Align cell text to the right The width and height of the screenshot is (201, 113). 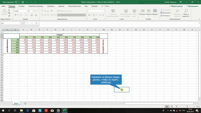(48, 15)
